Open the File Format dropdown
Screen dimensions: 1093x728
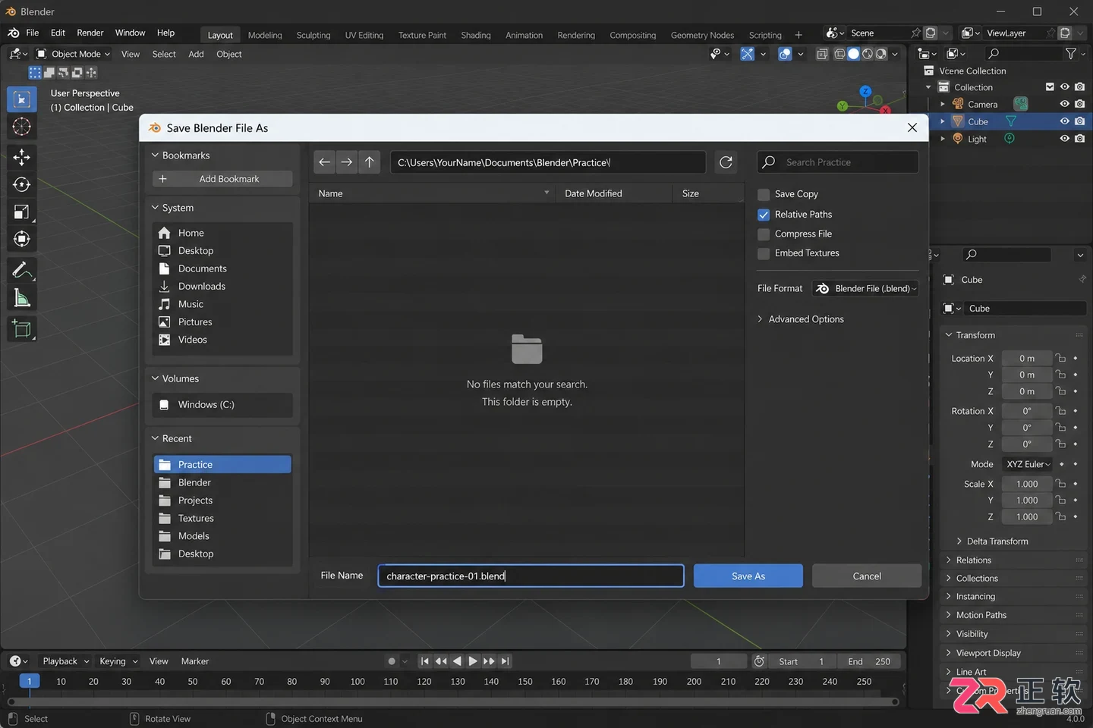[x=865, y=288]
